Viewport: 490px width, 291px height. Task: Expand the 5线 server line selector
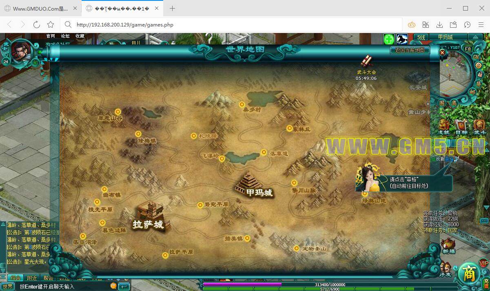[421, 37]
